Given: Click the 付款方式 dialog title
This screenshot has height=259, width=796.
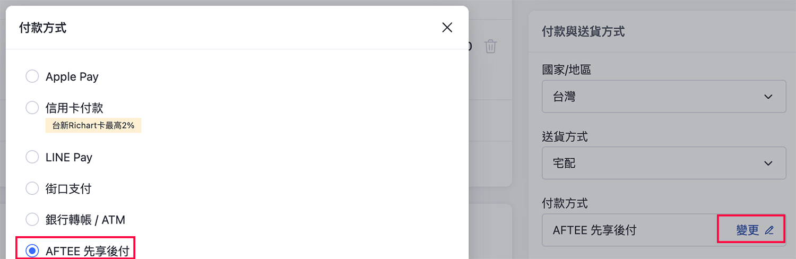Looking at the screenshot, I should point(42,28).
